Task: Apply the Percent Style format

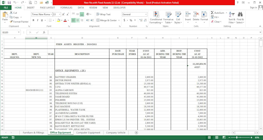Action: [131, 20]
